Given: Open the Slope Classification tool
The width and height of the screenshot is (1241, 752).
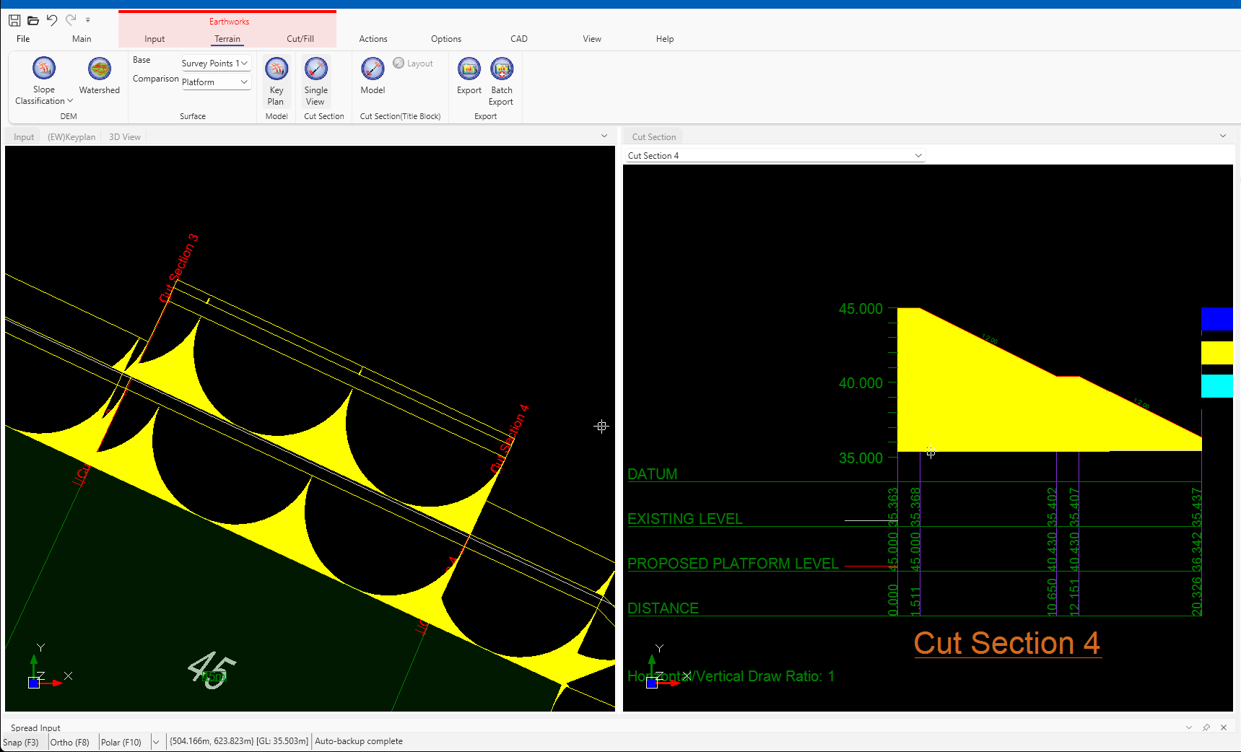Looking at the screenshot, I should (x=44, y=81).
